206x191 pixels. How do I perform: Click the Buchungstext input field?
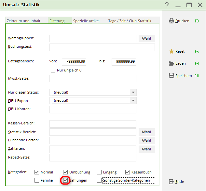point(102,47)
